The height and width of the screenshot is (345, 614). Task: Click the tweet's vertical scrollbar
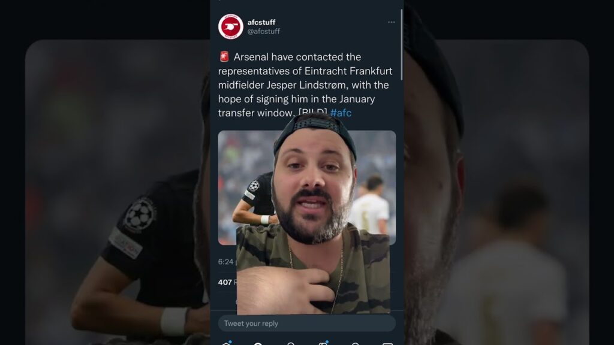[x=401, y=45]
